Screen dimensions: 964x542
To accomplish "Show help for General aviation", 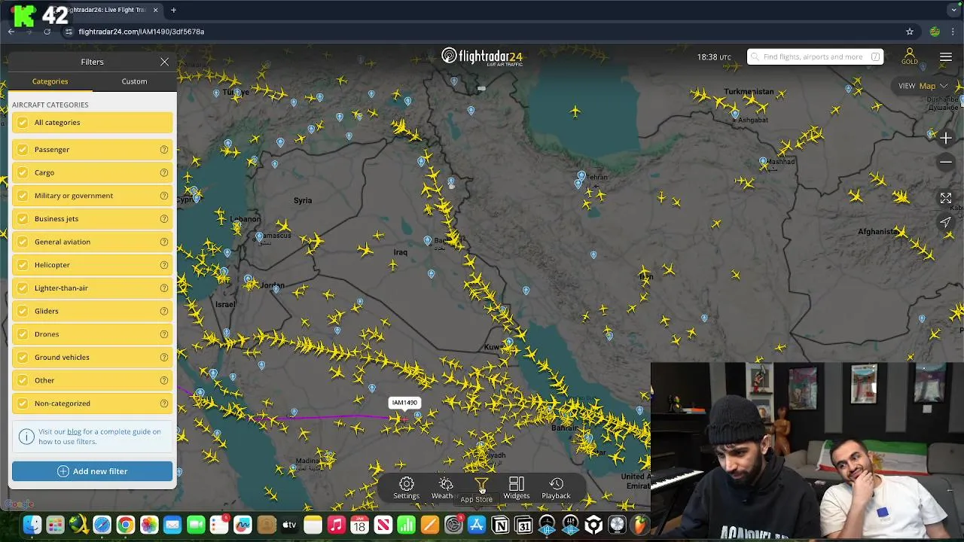I will (x=163, y=242).
